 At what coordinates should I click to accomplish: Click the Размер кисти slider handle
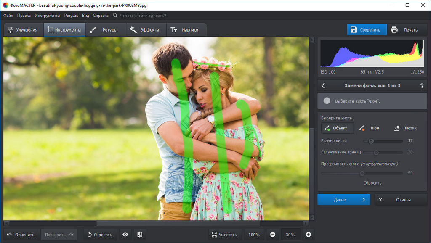point(371,141)
